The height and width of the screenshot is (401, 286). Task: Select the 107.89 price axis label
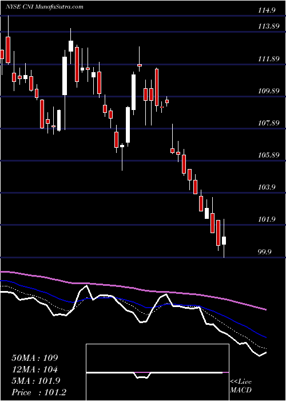pos(268,123)
